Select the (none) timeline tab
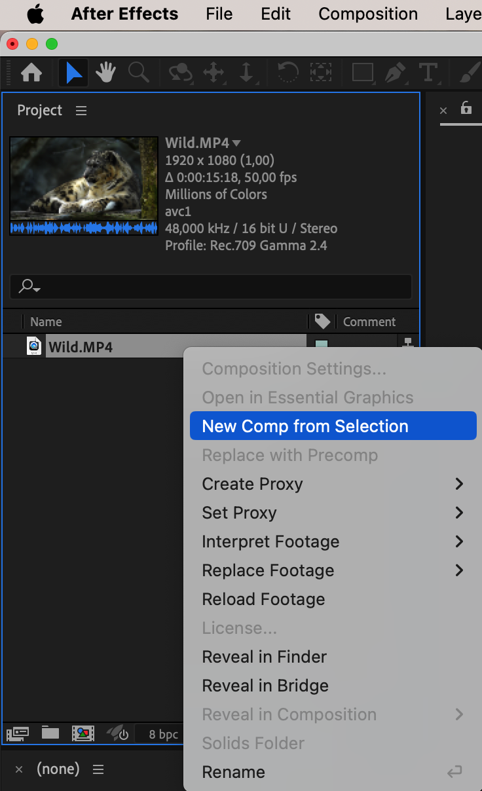 pyautogui.click(x=58, y=769)
